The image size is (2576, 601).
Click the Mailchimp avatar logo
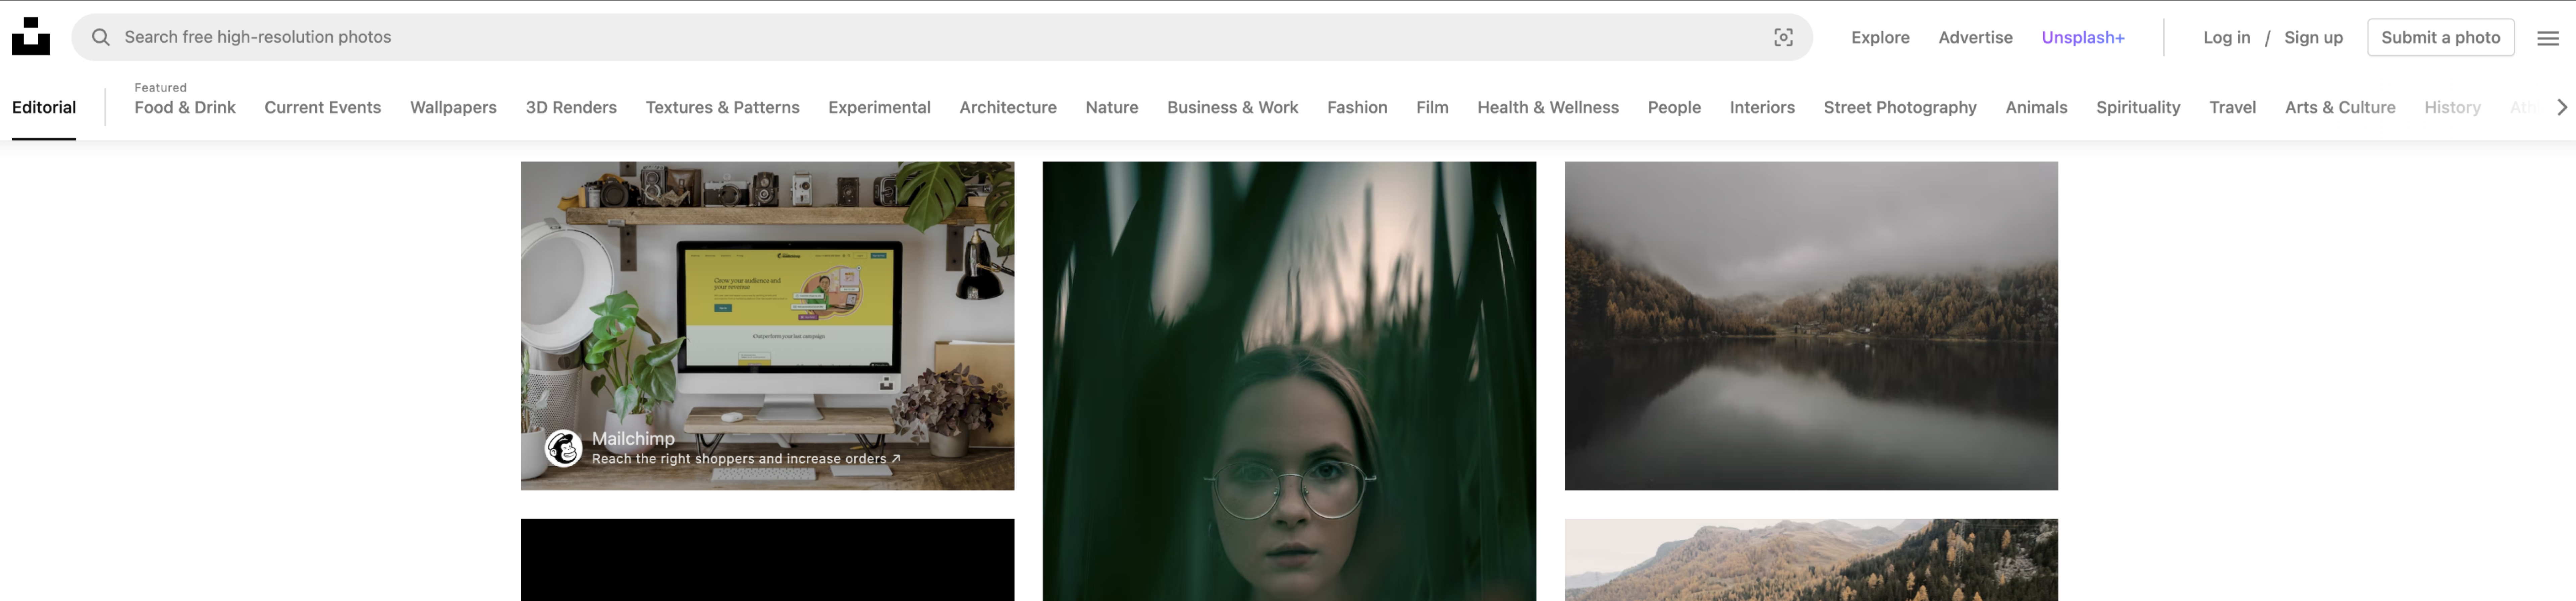(563, 448)
